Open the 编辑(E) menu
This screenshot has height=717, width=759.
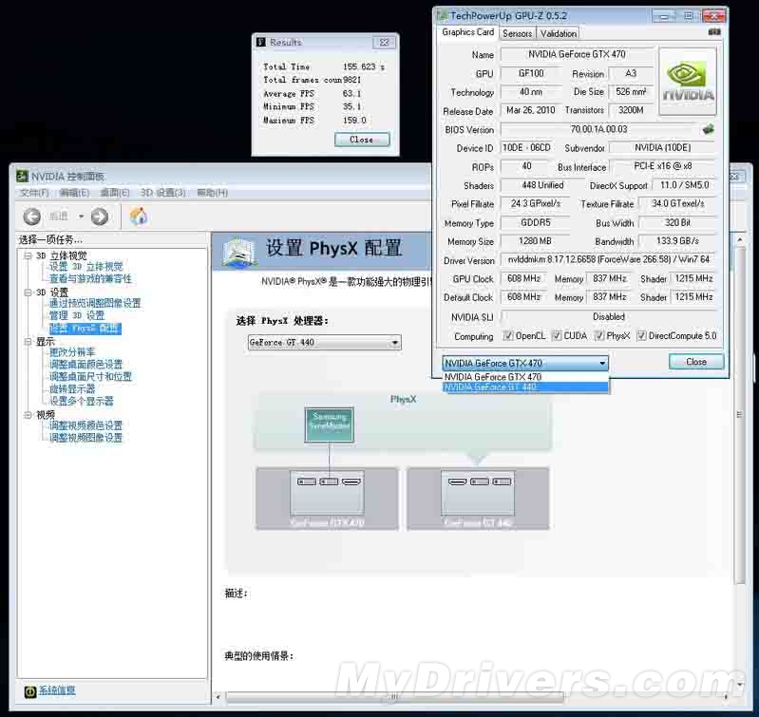(74, 193)
